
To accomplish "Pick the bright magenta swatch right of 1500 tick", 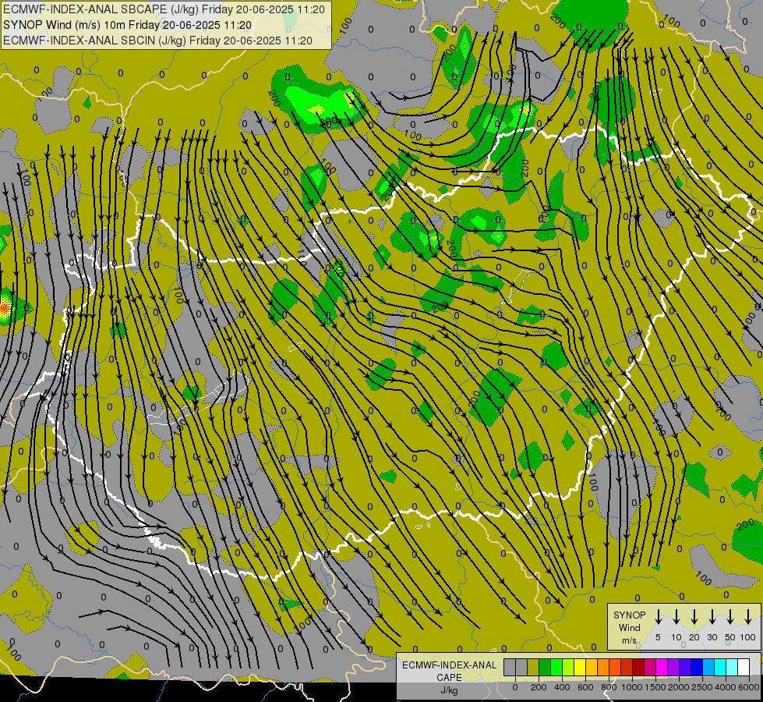I will click(x=662, y=667).
